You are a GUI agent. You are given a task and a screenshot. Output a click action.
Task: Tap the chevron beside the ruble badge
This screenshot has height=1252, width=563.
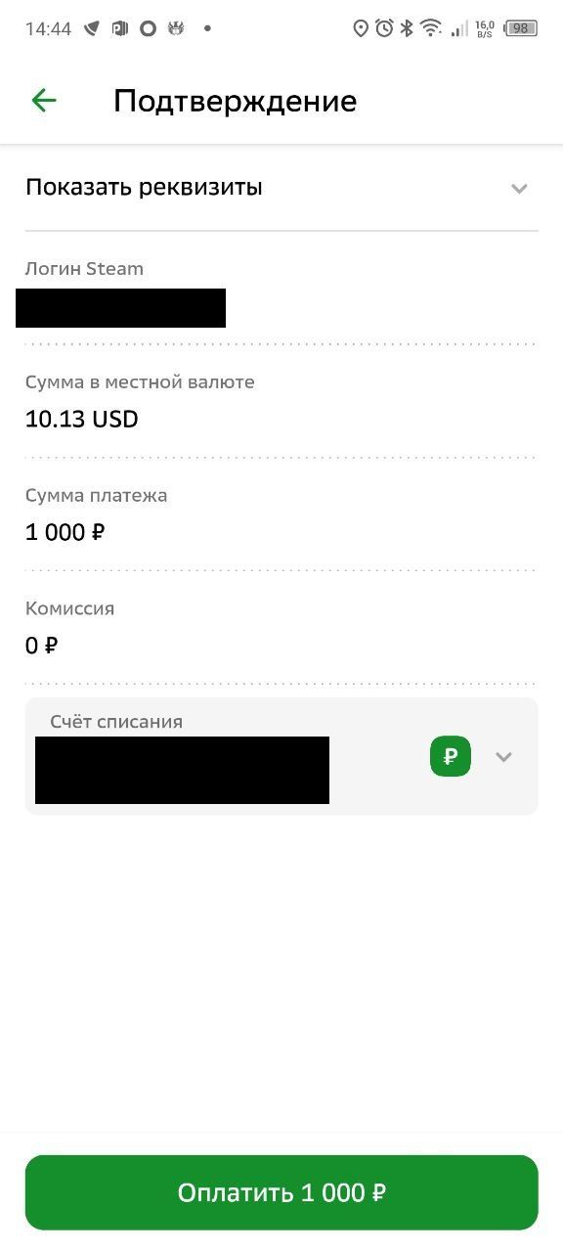tap(503, 756)
